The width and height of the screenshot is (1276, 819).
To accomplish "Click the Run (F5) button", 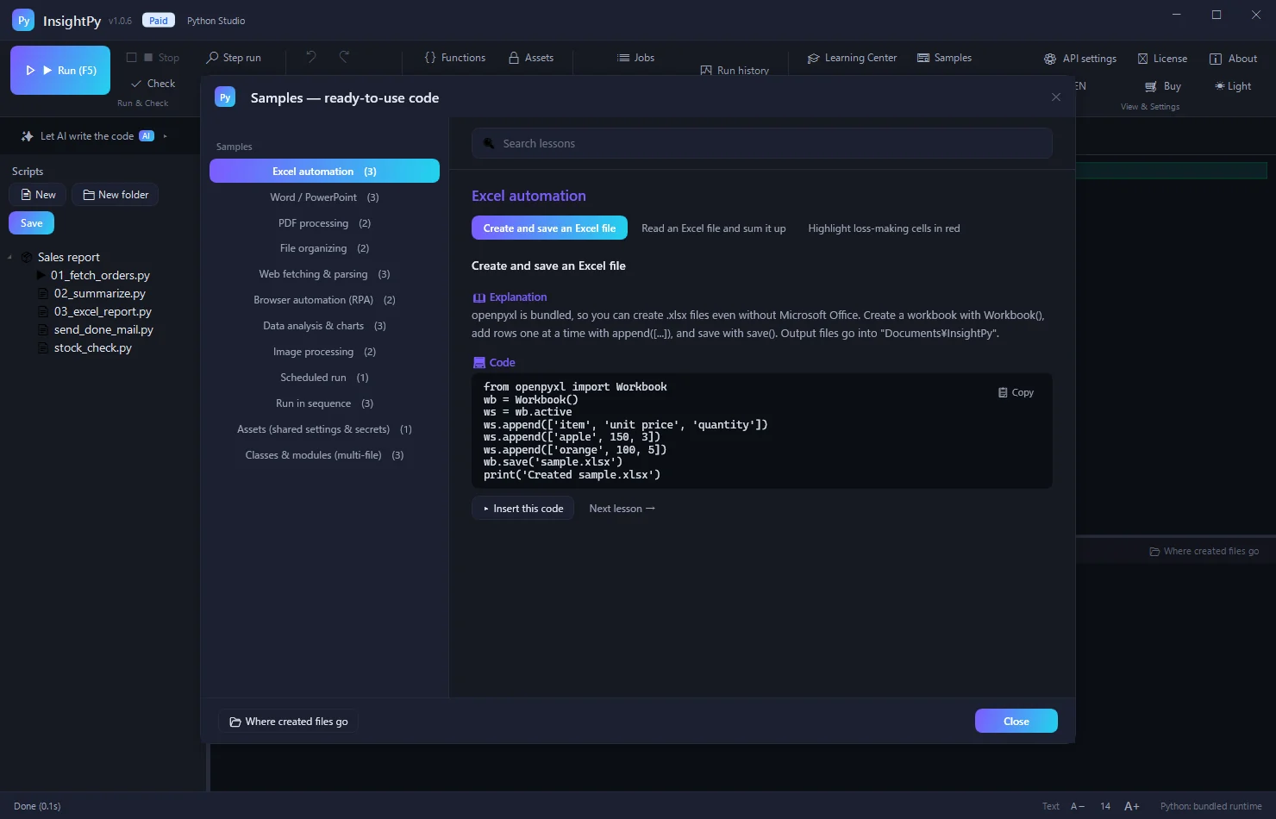I will click(60, 70).
